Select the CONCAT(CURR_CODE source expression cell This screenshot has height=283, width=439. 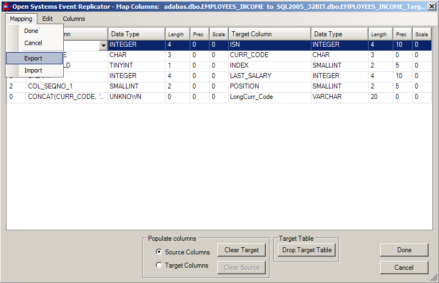point(67,97)
